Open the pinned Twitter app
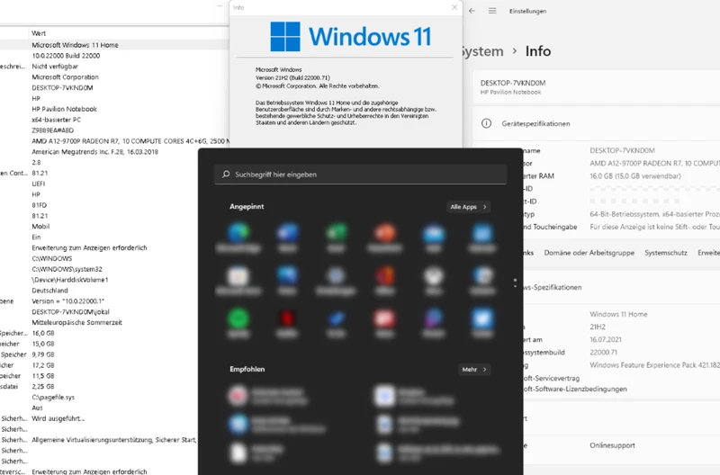This screenshot has height=475, width=720. click(482, 323)
